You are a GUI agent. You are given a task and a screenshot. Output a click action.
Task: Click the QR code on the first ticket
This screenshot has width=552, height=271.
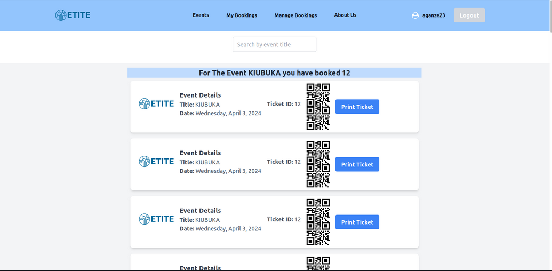tap(318, 107)
